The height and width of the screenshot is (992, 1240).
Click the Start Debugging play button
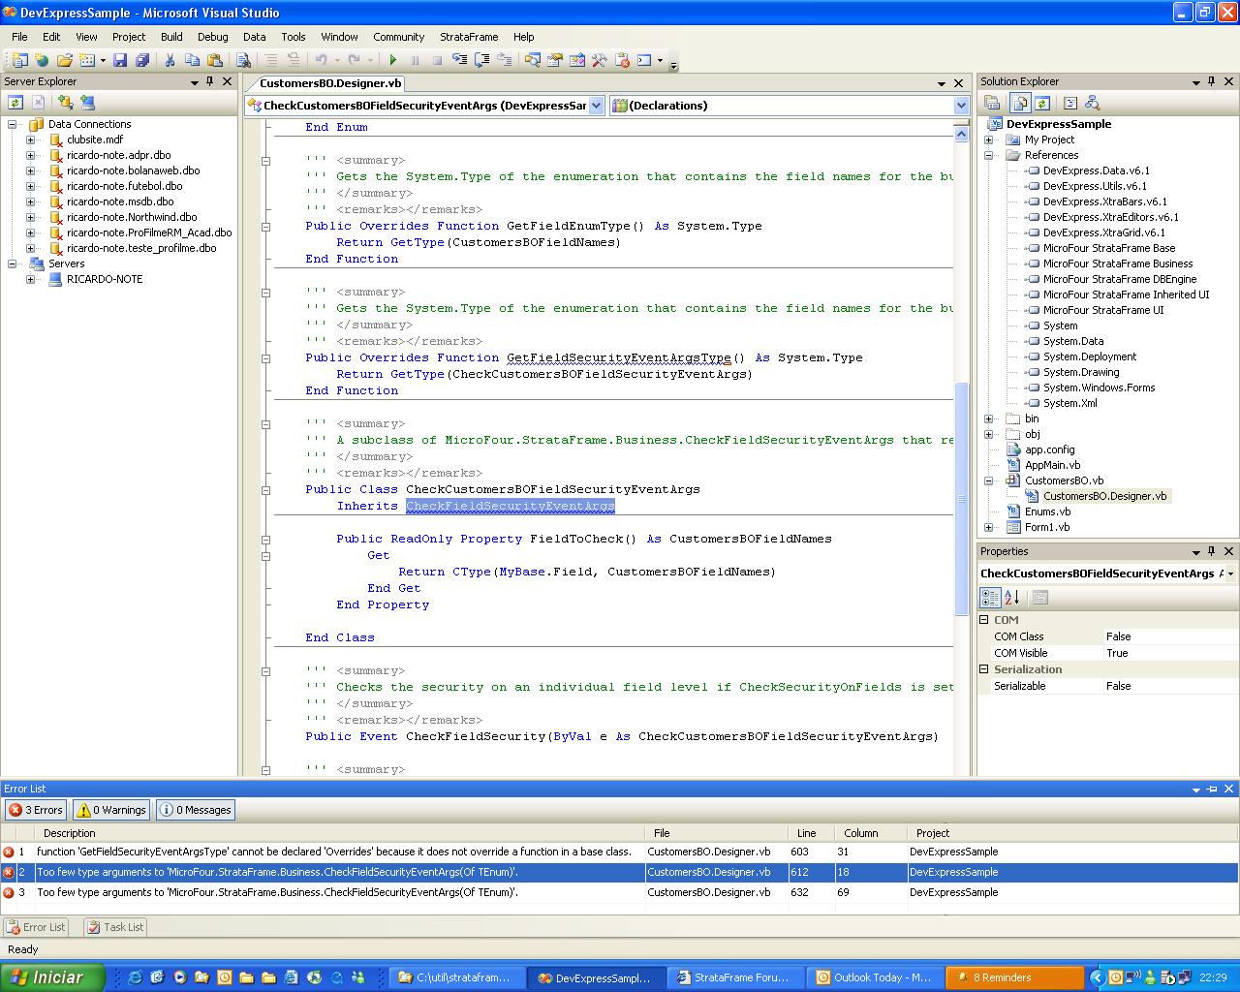click(393, 60)
